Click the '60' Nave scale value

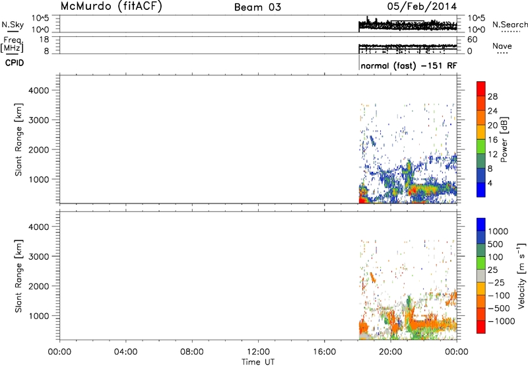[472, 40]
